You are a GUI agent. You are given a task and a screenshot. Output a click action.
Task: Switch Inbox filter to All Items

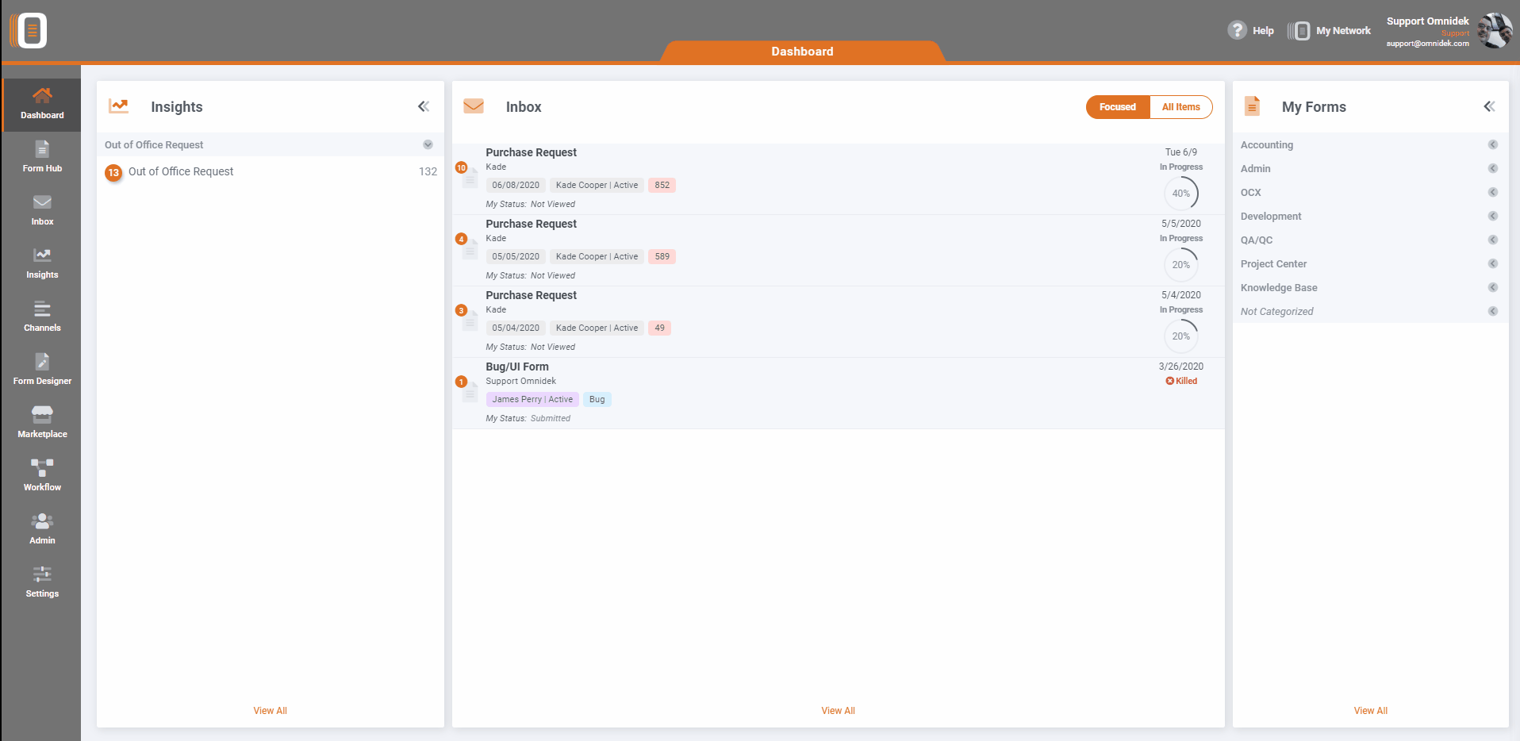pyautogui.click(x=1180, y=106)
